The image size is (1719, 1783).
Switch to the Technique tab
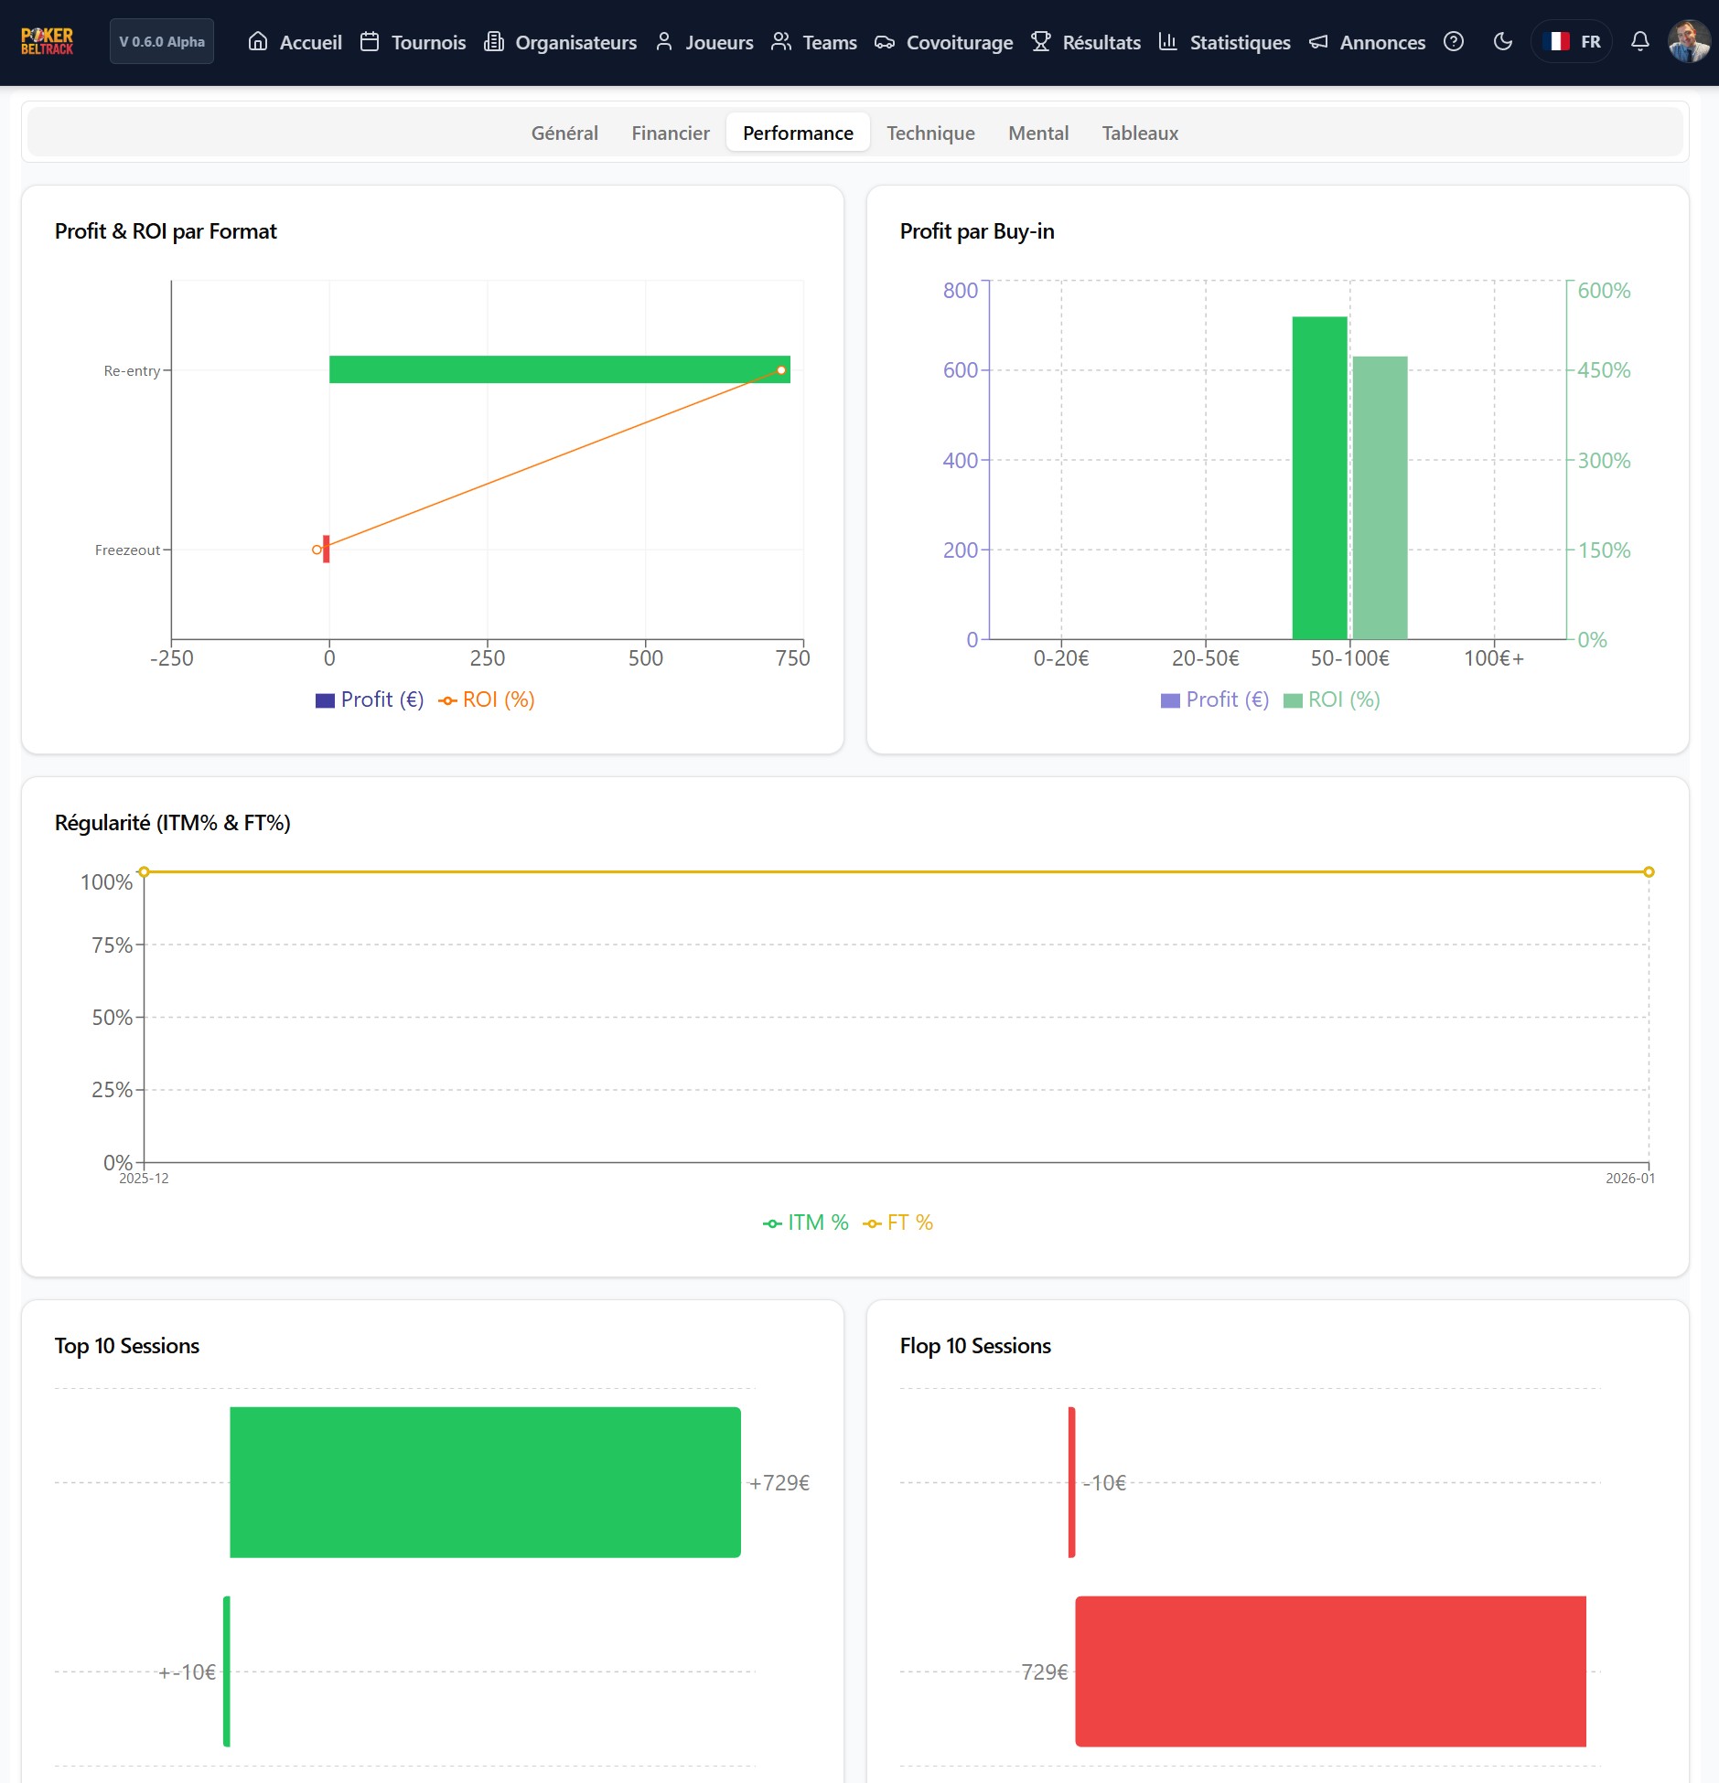coord(930,133)
